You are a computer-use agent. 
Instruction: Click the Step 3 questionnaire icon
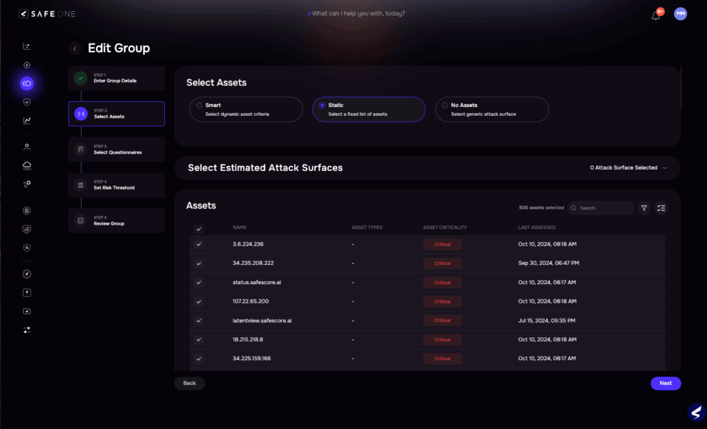click(x=81, y=149)
